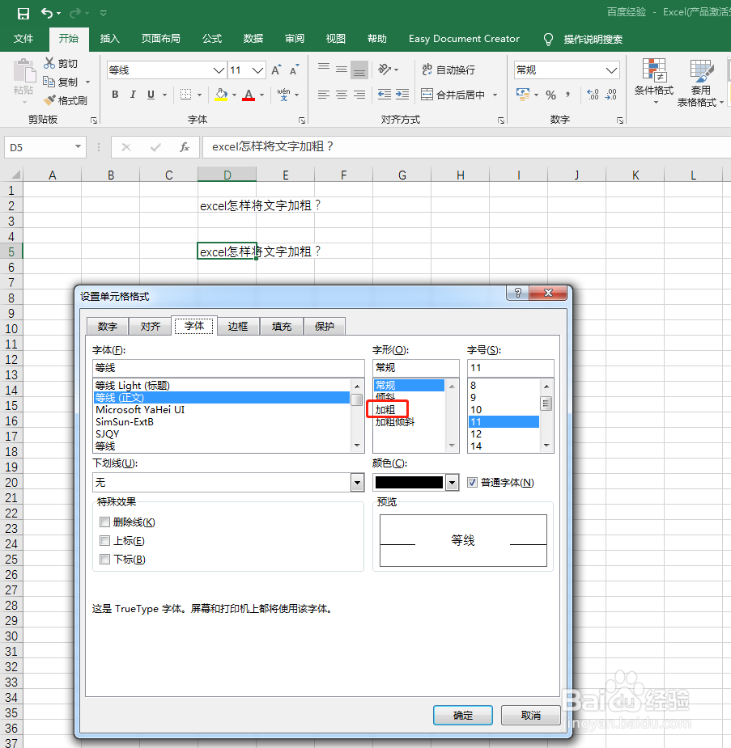731x748 pixels.
Task: Click the dialog help question button
Action: (517, 293)
